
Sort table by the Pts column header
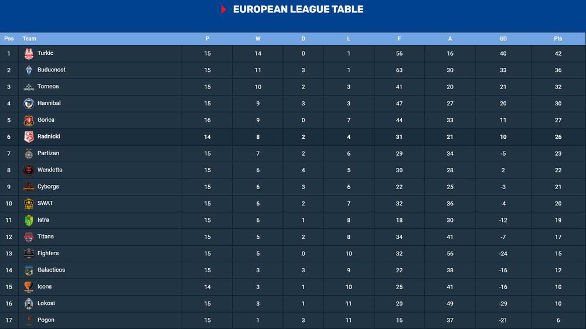click(558, 39)
